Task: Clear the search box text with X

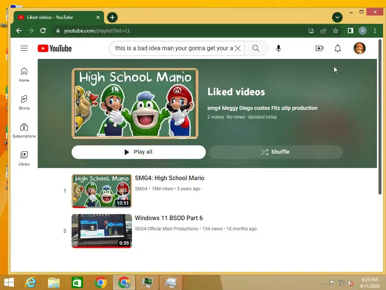Action: [238, 48]
